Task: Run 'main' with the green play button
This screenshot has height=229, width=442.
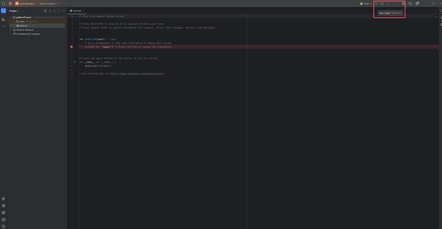Action: 376,4
